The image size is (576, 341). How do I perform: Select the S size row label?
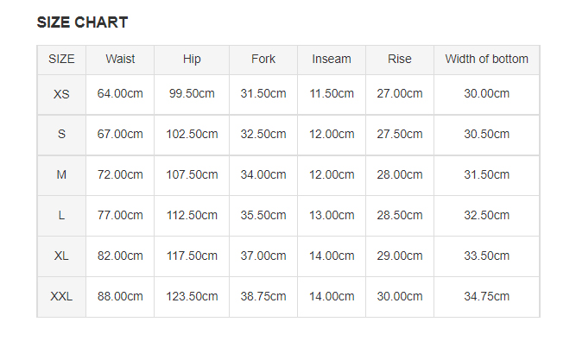click(x=61, y=135)
